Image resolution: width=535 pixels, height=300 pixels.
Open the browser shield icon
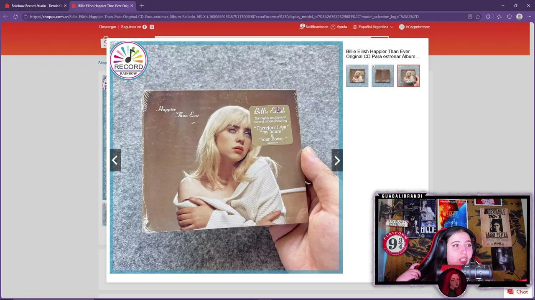tap(509, 17)
